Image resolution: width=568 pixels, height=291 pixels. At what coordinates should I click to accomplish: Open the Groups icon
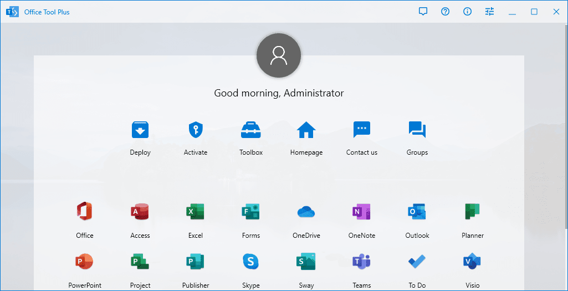(417, 130)
